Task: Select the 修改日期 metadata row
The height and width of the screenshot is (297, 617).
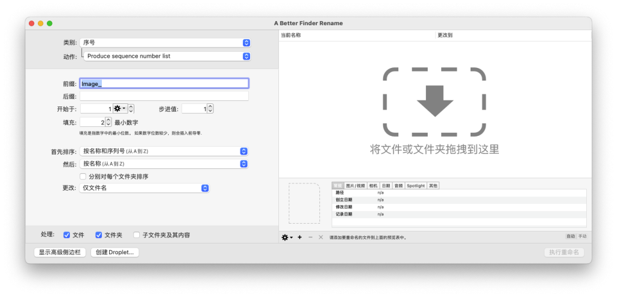Action: coord(459,207)
